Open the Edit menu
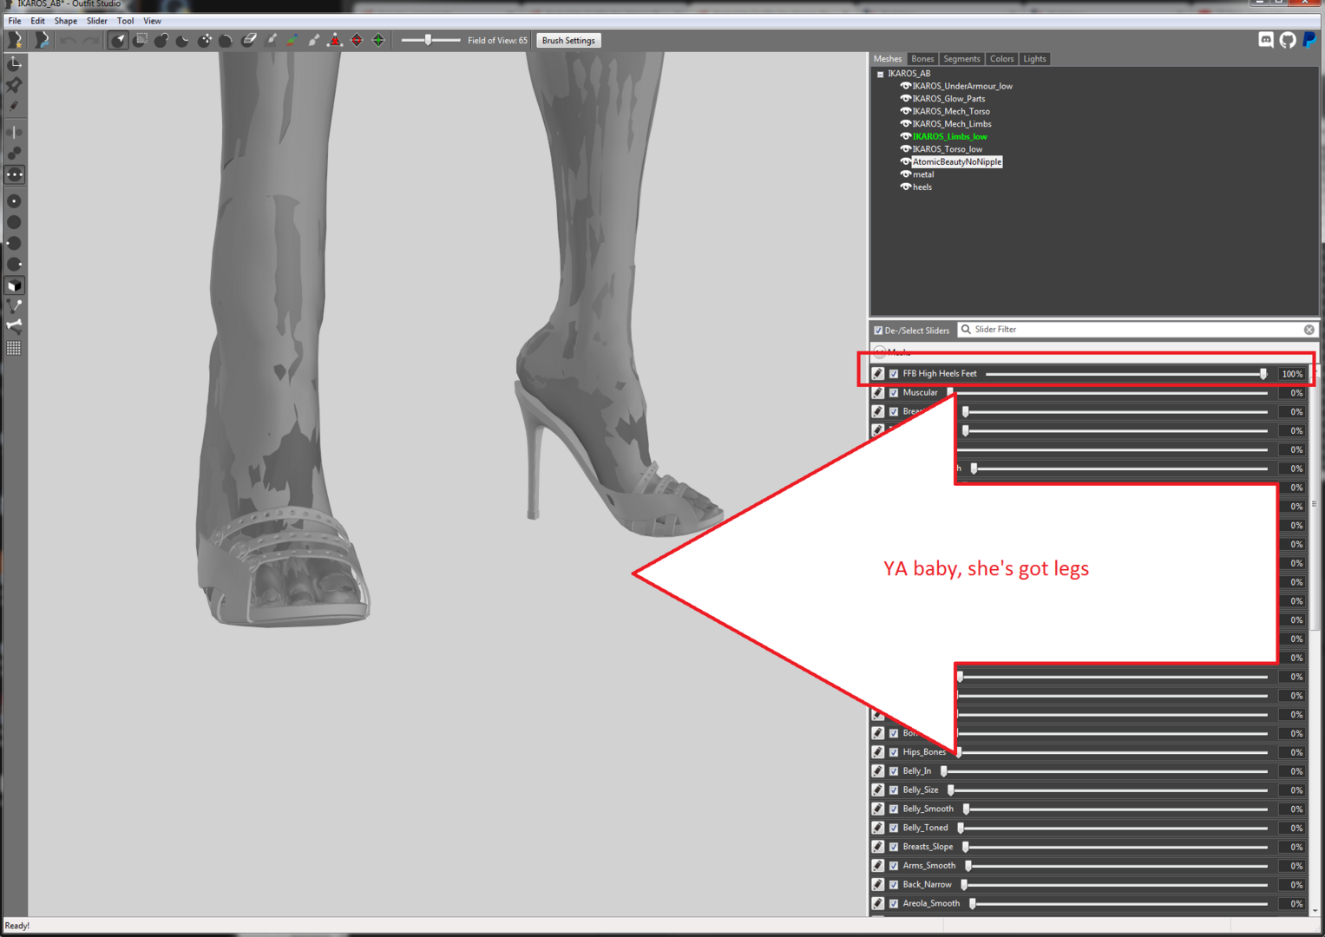The height and width of the screenshot is (937, 1325). [37, 21]
